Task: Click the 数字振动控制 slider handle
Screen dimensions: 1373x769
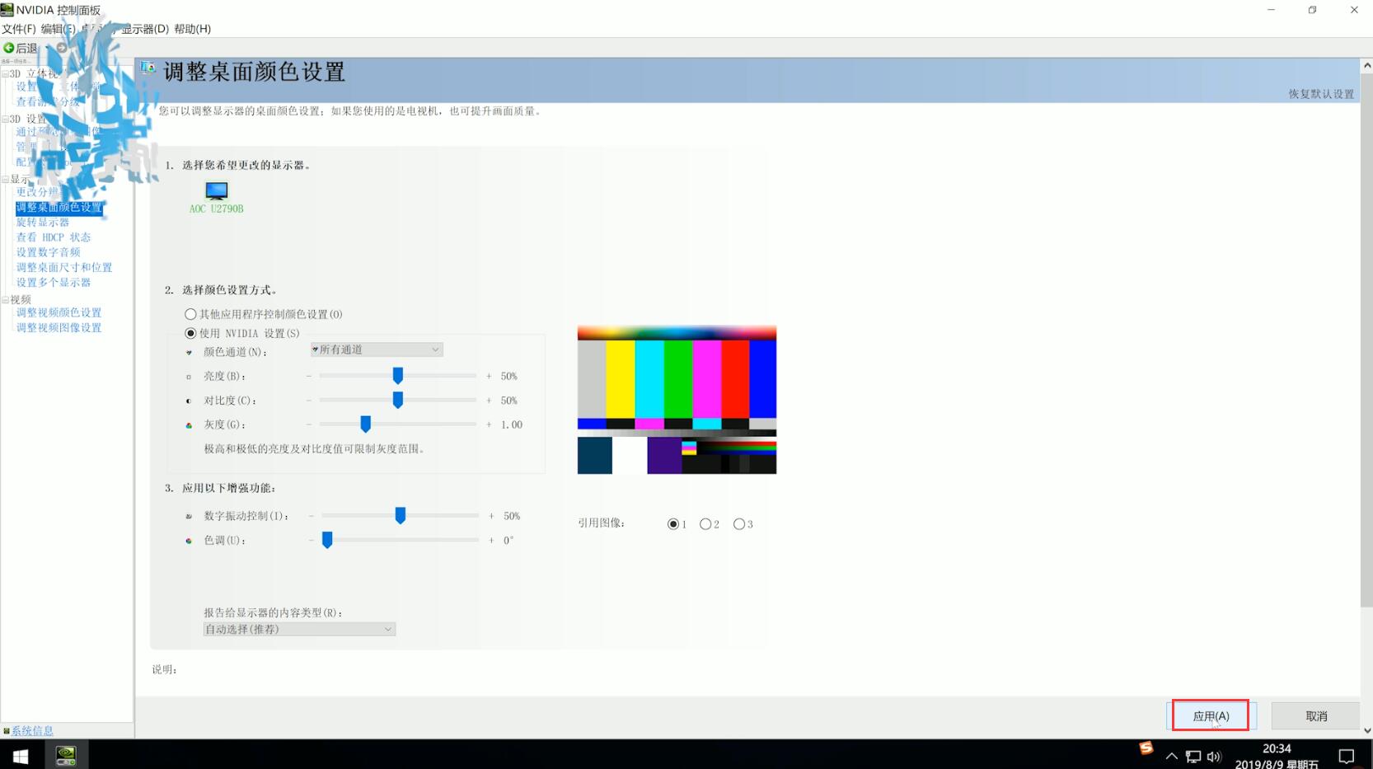Action: (401, 516)
